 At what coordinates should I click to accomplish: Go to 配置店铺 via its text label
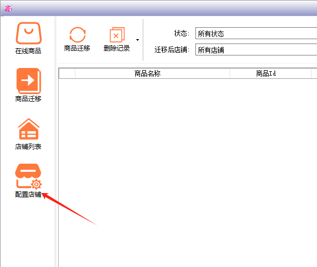[x=28, y=195]
